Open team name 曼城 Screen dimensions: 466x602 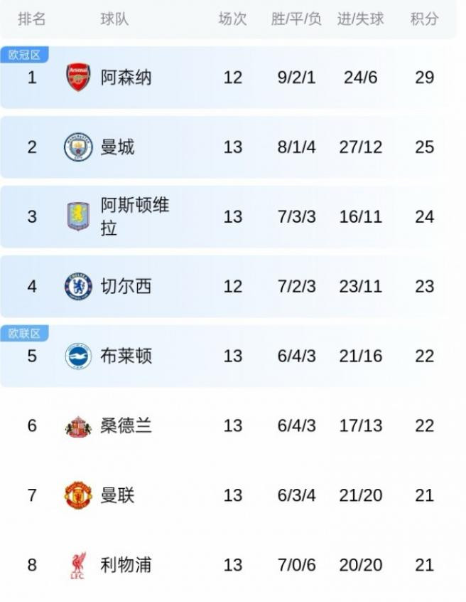click(117, 147)
